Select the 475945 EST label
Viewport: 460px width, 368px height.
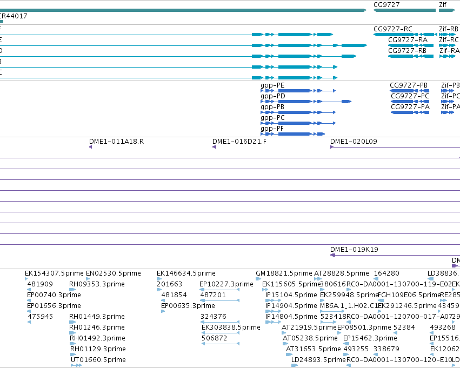coord(40,317)
